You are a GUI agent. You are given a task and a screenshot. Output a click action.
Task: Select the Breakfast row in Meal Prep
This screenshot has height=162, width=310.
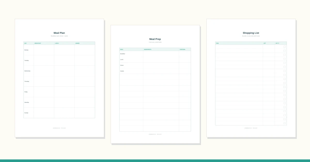click(x=155, y=54)
